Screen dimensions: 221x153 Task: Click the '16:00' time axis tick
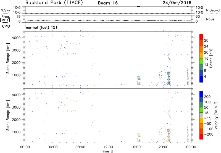136,147
